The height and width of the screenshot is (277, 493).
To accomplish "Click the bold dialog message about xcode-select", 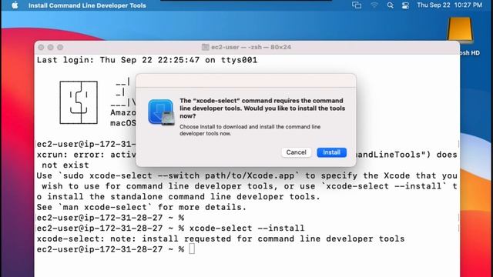I will pyautogui.click(x=262, y=108).
